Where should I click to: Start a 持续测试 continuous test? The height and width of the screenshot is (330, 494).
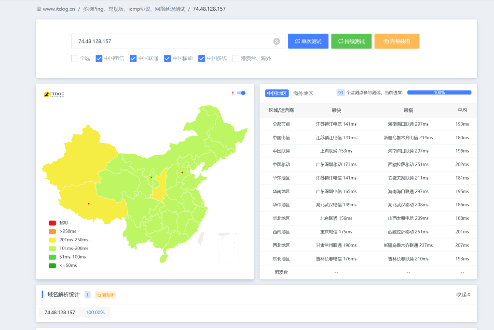351,41
